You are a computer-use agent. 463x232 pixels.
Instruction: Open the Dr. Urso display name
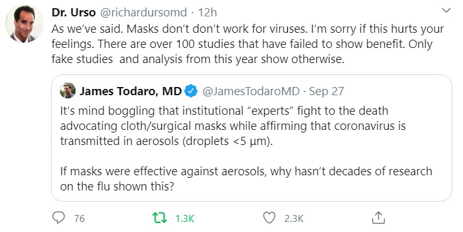coord(74,13)
